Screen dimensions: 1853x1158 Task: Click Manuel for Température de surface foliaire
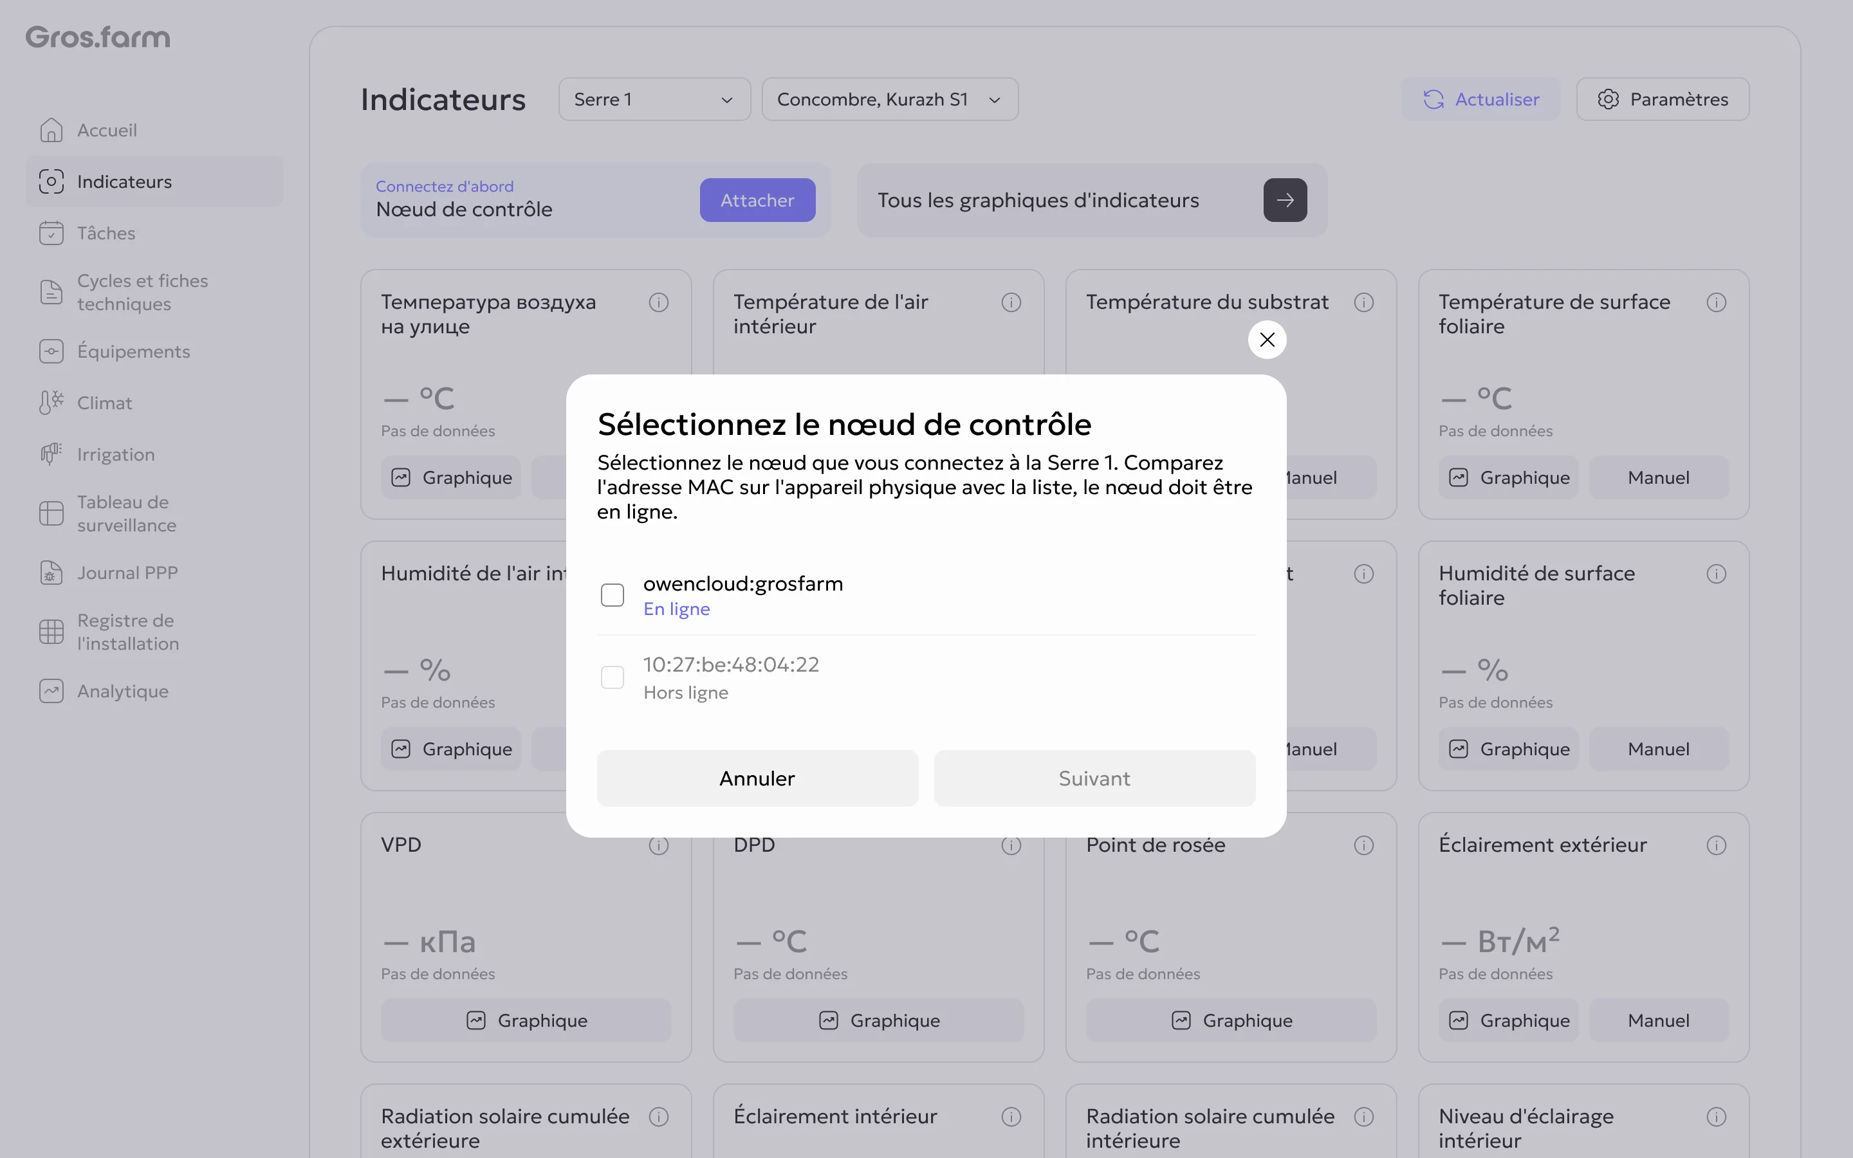pyautogui.click(x=1659, y=477)
